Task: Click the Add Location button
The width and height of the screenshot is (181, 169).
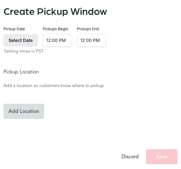Action: (24, 111)
